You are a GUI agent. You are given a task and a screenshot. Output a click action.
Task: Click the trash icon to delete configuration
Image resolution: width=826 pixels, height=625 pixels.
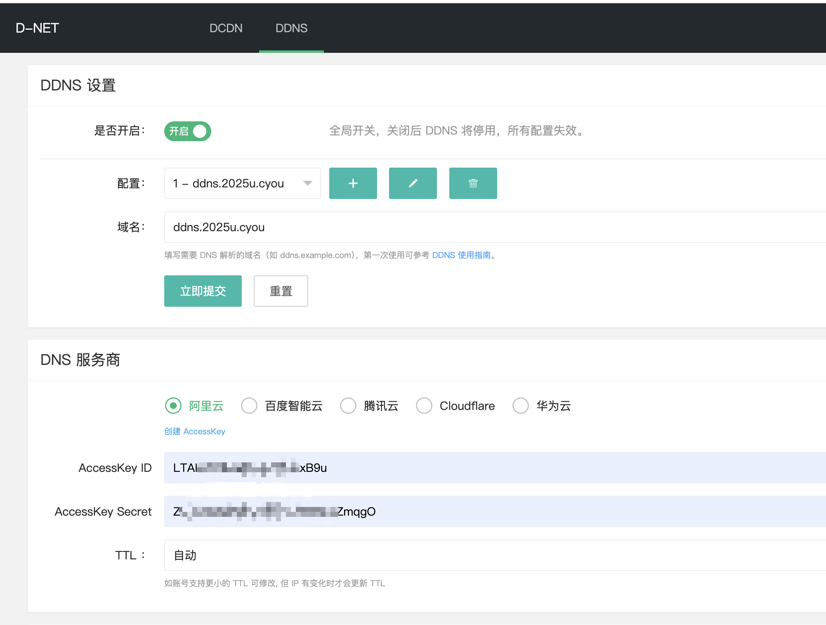tap(473, 183)
